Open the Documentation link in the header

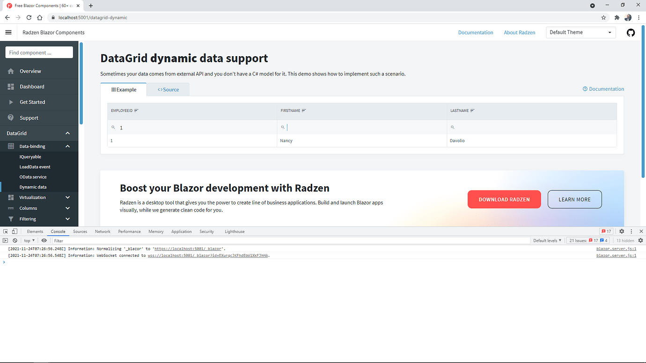point(476,32)
